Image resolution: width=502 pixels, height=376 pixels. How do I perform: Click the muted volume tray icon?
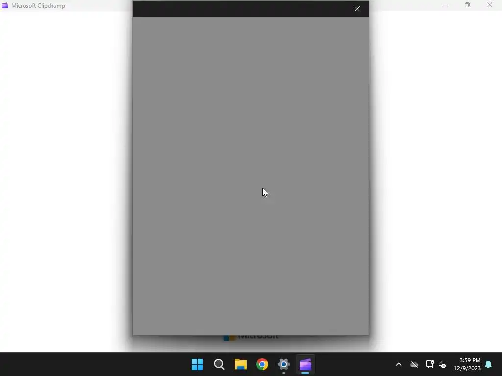coord(442,364)
